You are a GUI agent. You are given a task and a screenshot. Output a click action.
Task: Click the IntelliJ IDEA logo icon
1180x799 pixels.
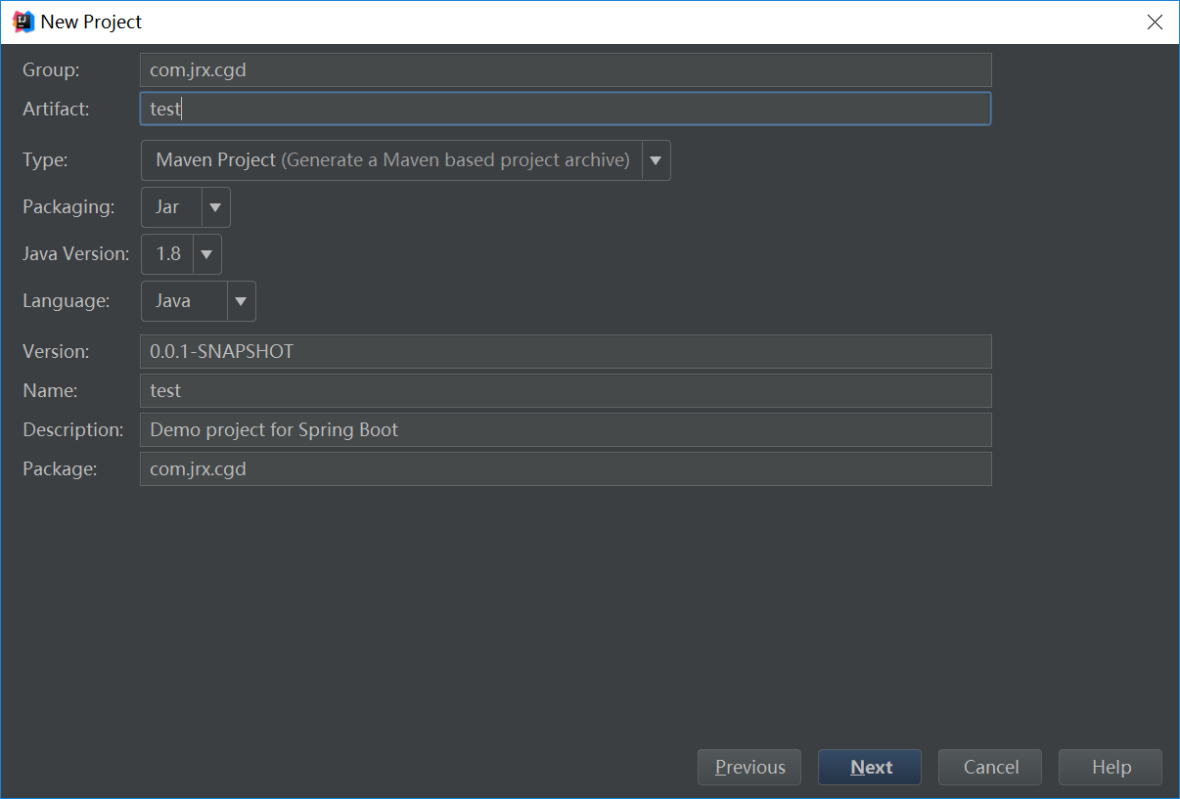pos(23,22)
